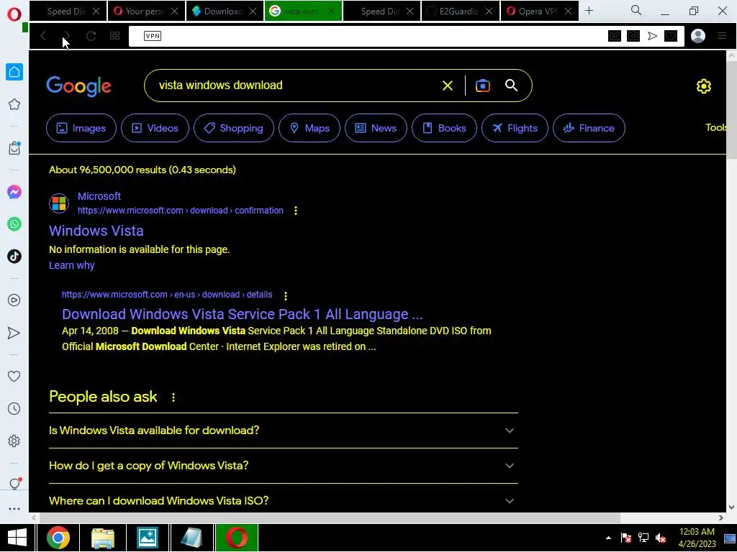Expand 'How do I get a copy of Windows Vista?'

(x=284, y=466)
